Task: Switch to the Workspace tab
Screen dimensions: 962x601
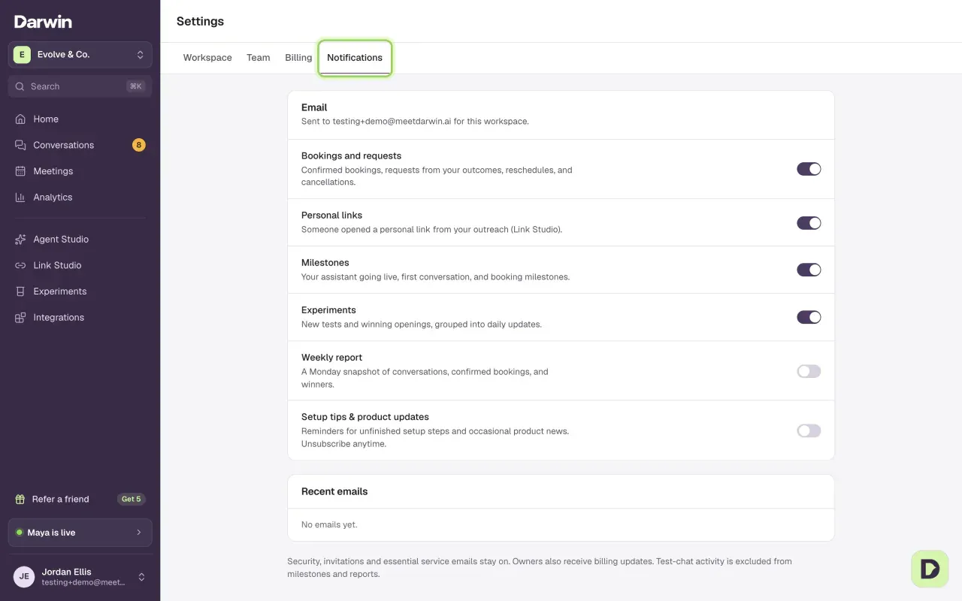Action: pos(207,58)
